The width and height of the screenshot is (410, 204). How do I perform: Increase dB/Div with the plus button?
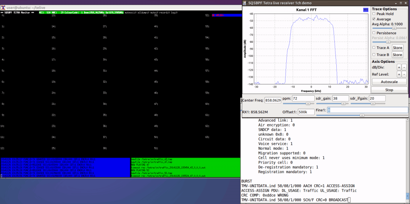(399, 67)
